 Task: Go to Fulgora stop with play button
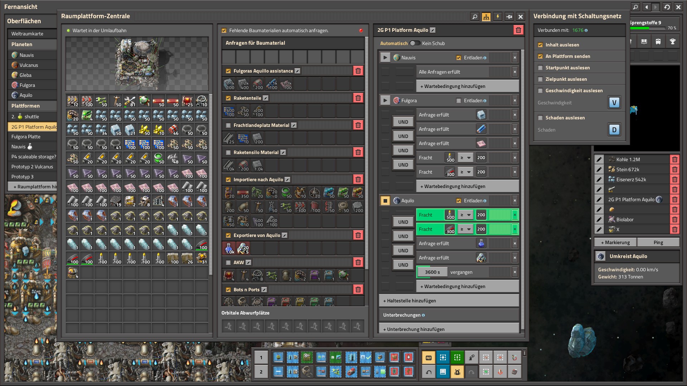385,100
